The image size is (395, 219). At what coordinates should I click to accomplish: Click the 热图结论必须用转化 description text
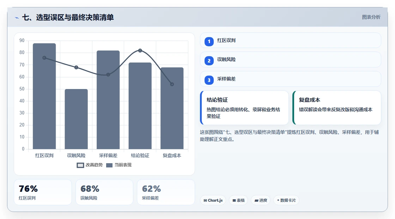point(243,113)
